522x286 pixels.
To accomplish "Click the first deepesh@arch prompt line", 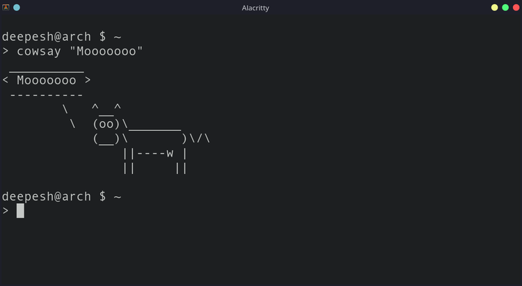I will (61, 37).
